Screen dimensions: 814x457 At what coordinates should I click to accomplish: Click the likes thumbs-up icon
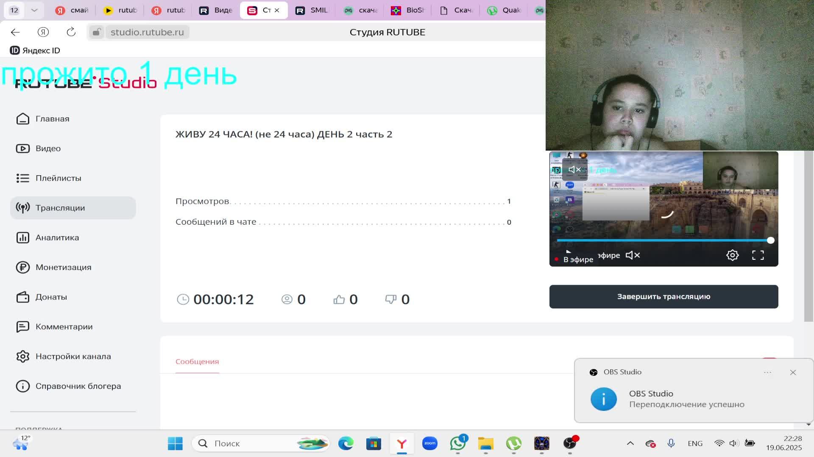[339, 300]
